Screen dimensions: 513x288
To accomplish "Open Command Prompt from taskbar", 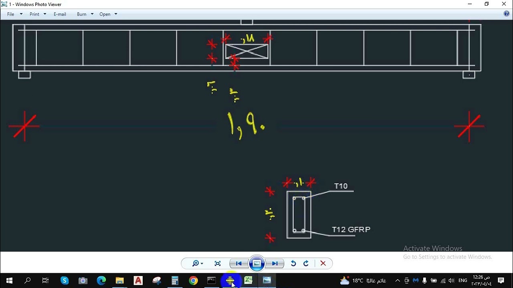I will [212, 280].
